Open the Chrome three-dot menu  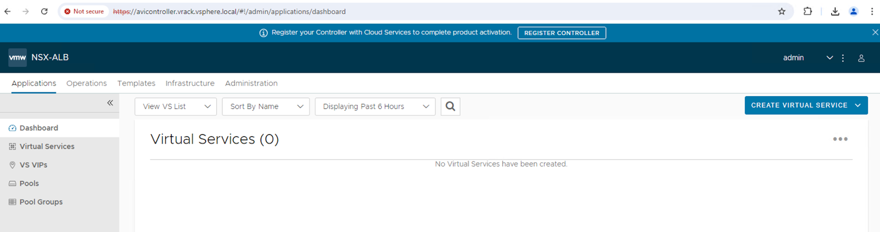872,11
